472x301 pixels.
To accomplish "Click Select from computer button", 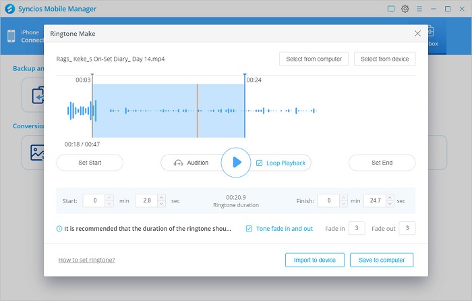I will coord(314,59).
